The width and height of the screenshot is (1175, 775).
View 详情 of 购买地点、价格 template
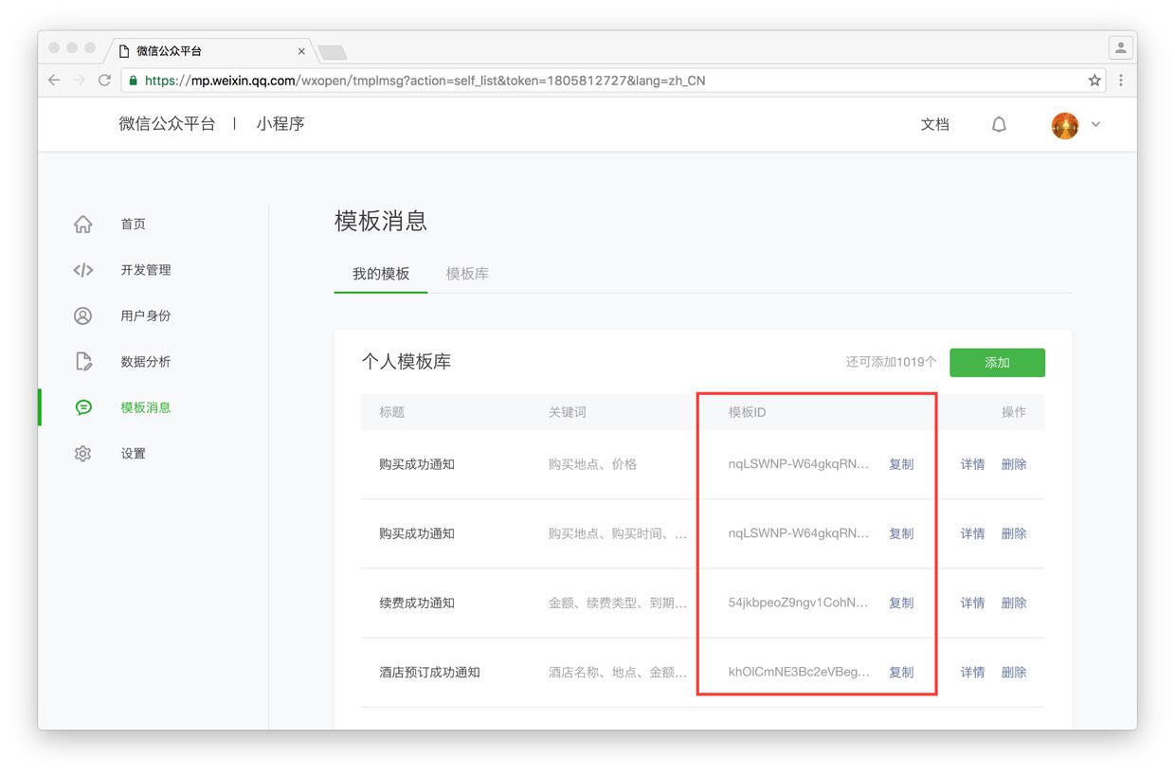pos(972,464)
